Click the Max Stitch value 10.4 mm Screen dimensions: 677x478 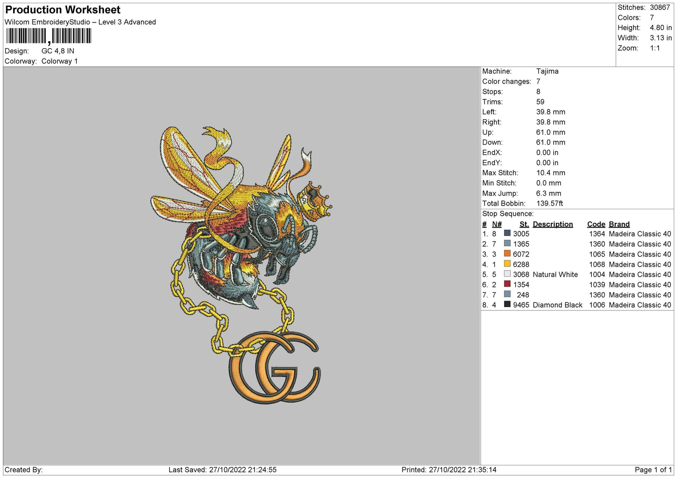[x=551, y=173]
